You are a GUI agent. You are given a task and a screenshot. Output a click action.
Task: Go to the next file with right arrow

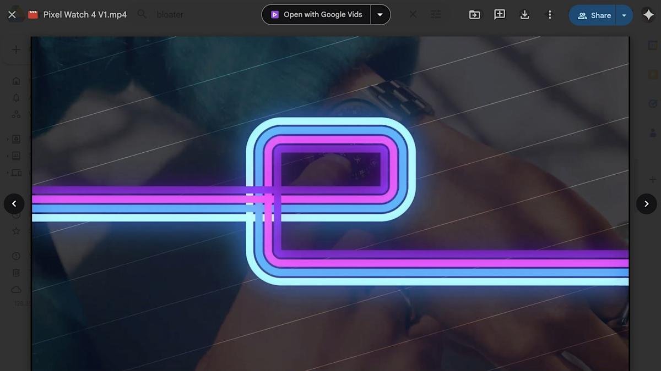pyautogui.click(x=646, y=203)
